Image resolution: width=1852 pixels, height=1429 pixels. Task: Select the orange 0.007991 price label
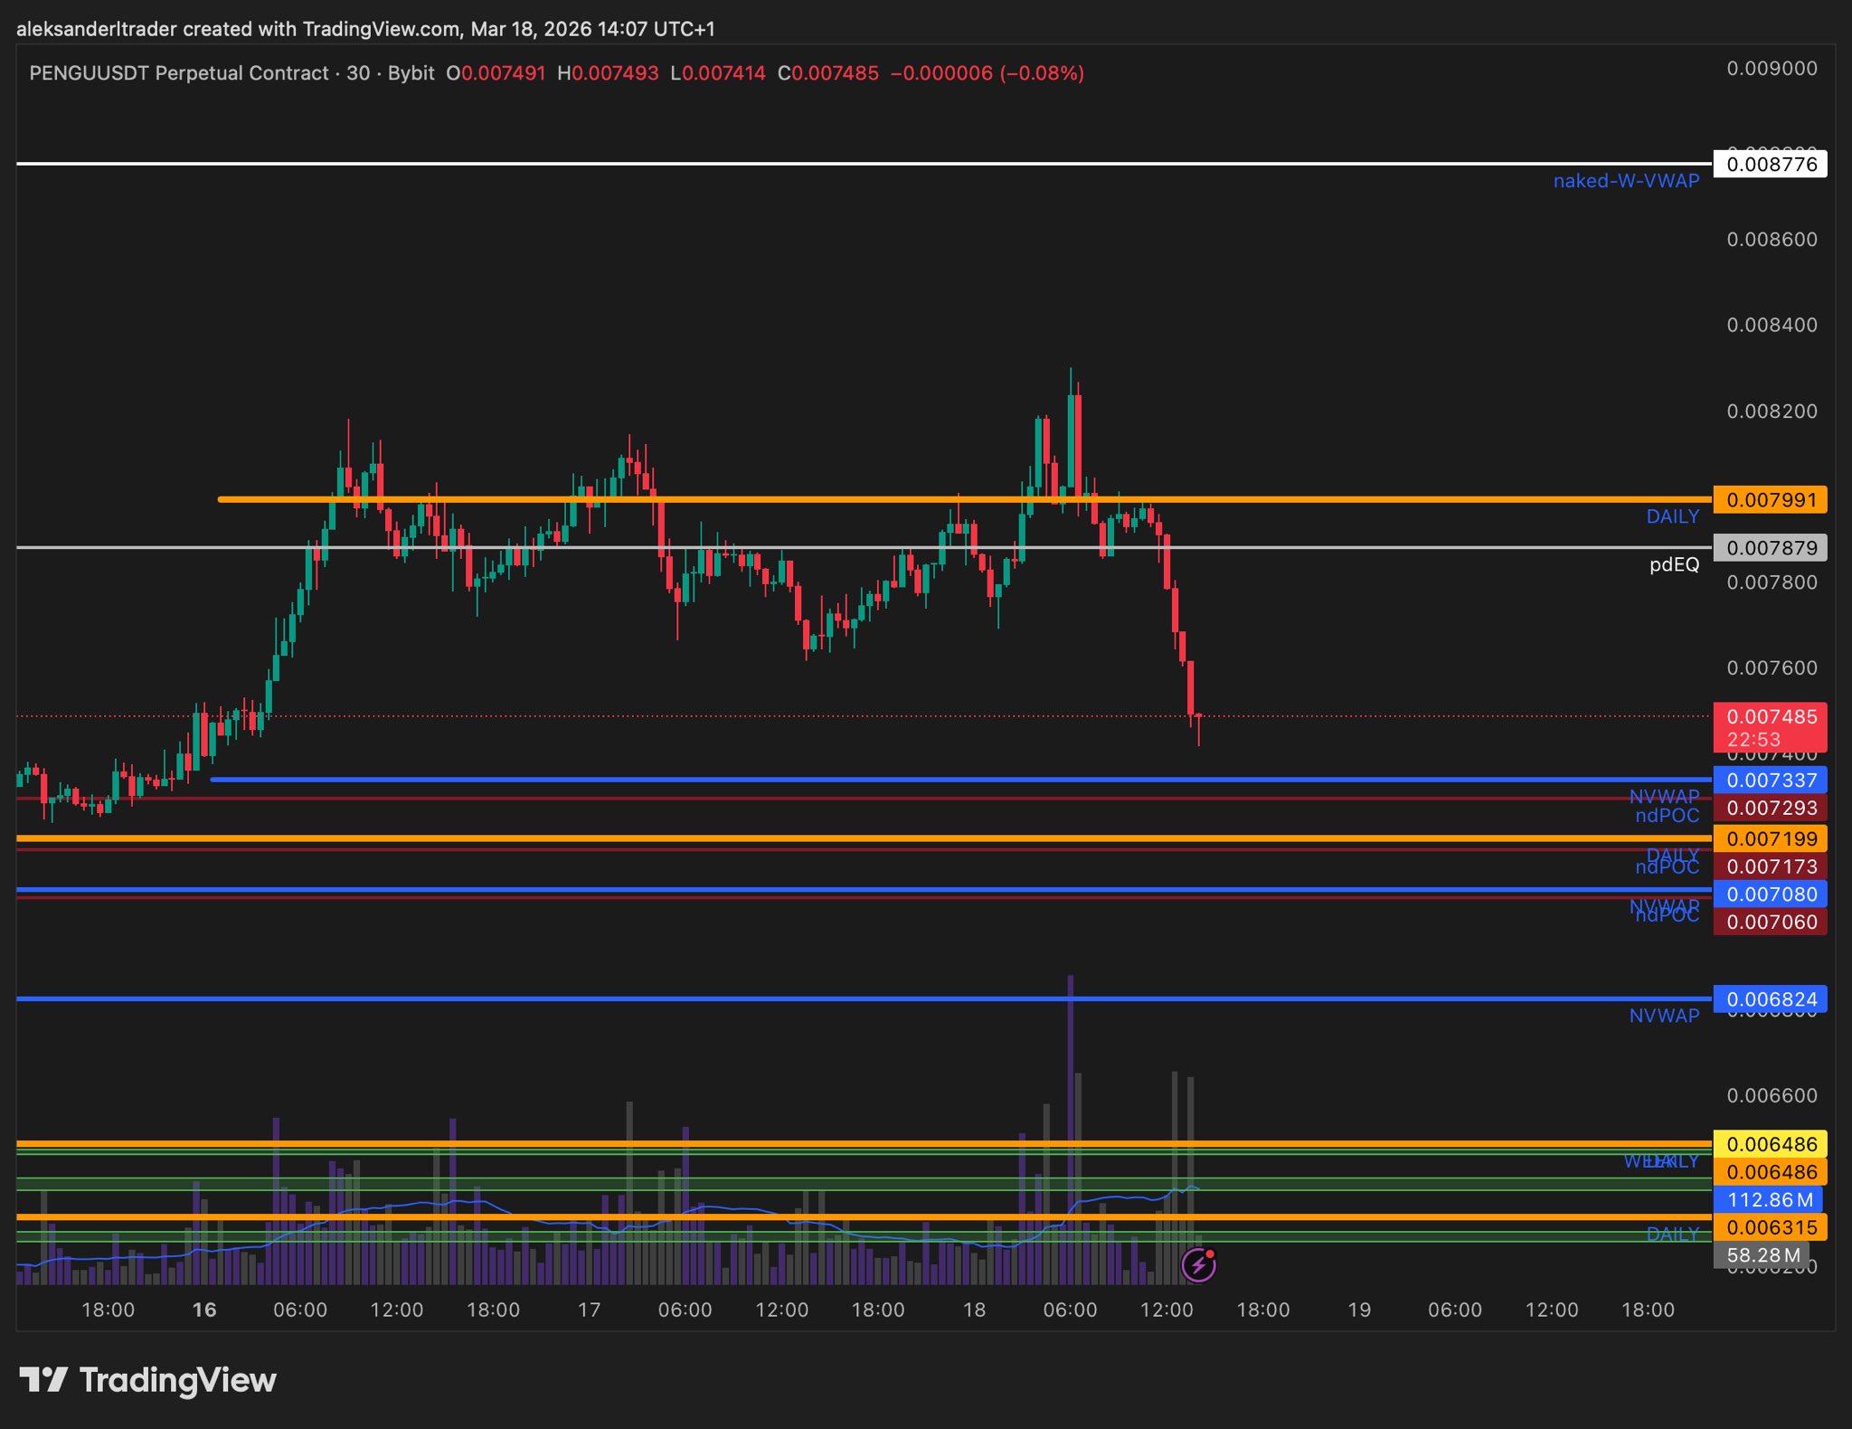(x=1770, y=500)
